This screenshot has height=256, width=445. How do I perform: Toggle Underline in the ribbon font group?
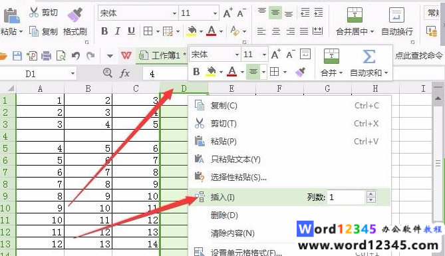click(131, 31)
